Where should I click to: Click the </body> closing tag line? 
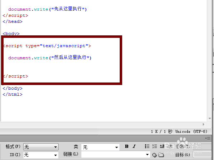[x=13, y=88]
